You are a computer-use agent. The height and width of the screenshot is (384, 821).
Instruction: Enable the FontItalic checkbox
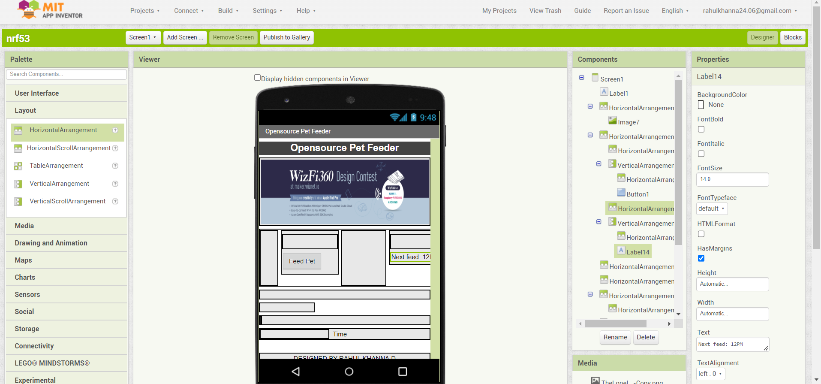701,154
